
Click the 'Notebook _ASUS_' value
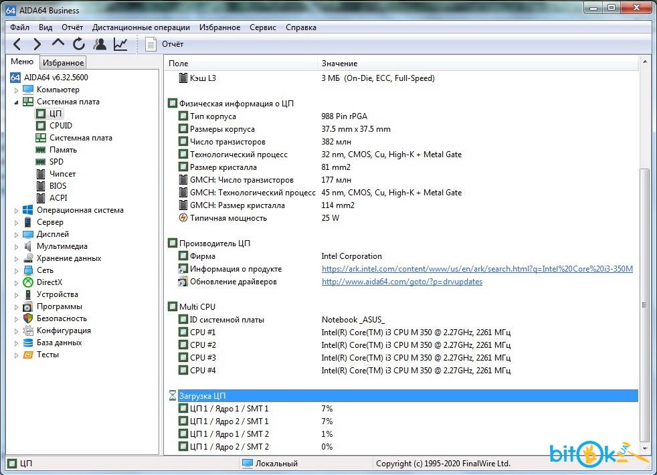click(x=353, y=320)
